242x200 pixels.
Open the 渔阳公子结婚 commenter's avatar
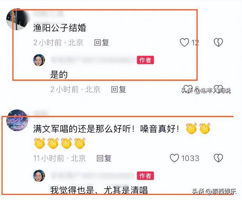(17, 19)
